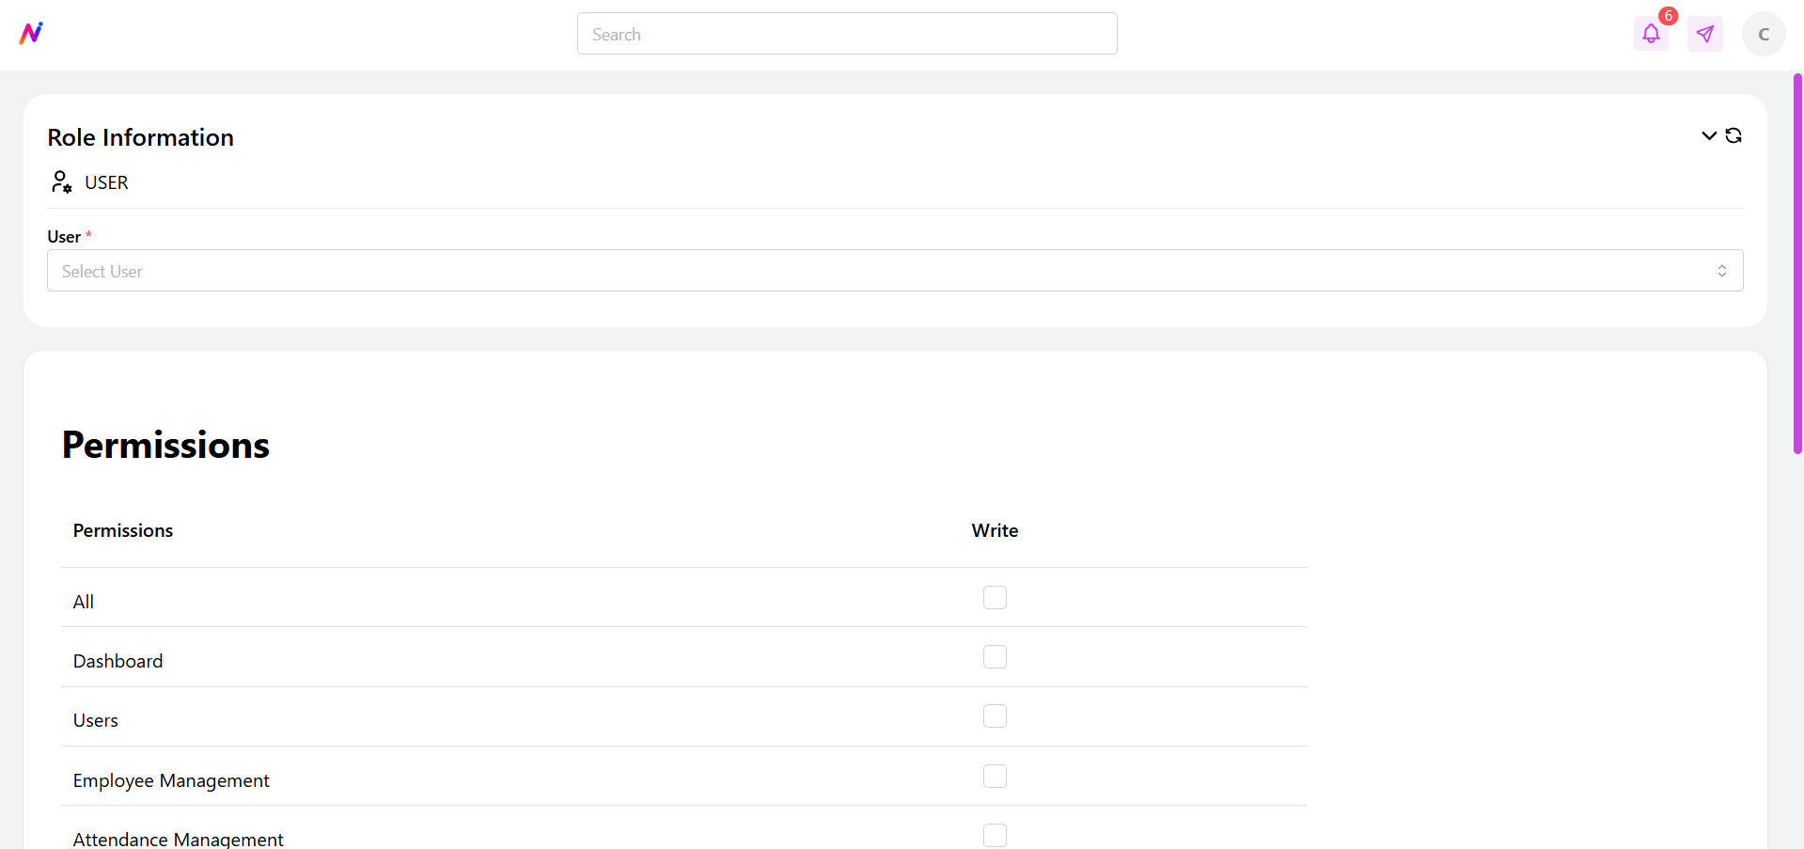The height and width of the screenshot is (849, 1804).
Task: Click the Users permission row label
Action: pyautogui.click(x=96, y=720)
